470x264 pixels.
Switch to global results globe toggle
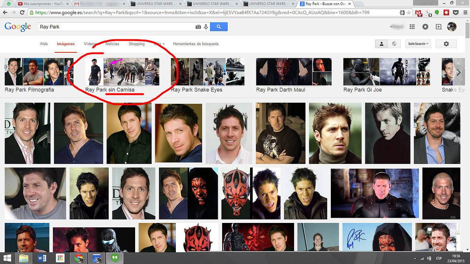pyautogui.click(x=394, y=44)
